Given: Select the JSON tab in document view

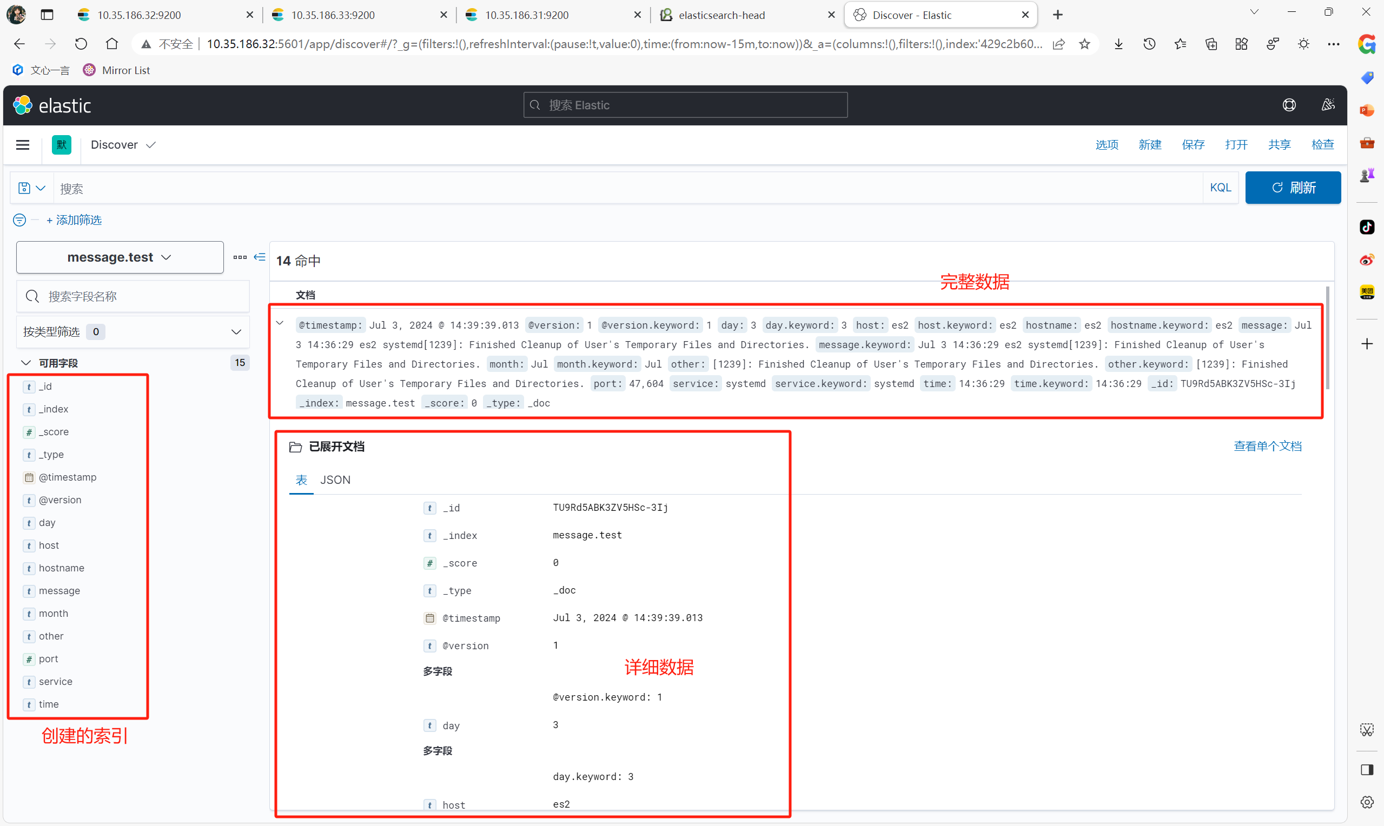Looking at the screenshot, I should click(x=334, y=480).
